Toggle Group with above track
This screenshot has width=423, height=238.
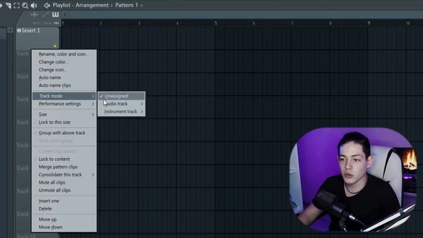point(63,133)
